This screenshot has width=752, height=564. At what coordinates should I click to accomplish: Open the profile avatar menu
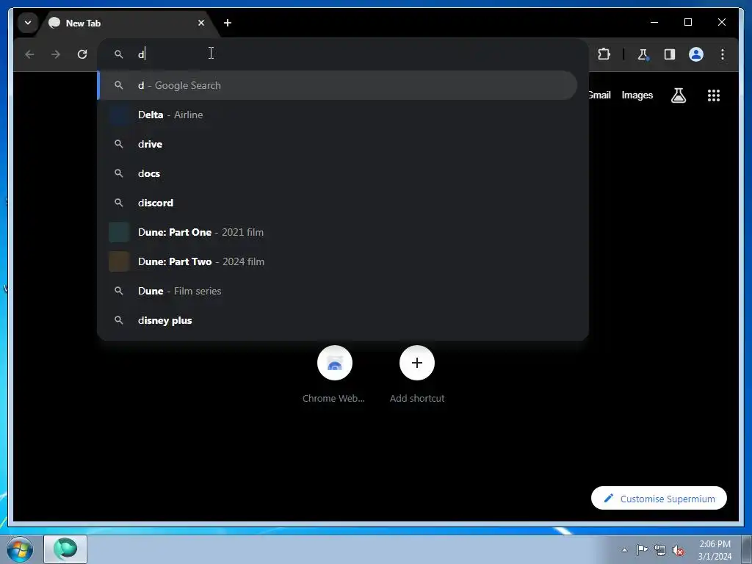(x=696, y=54)
